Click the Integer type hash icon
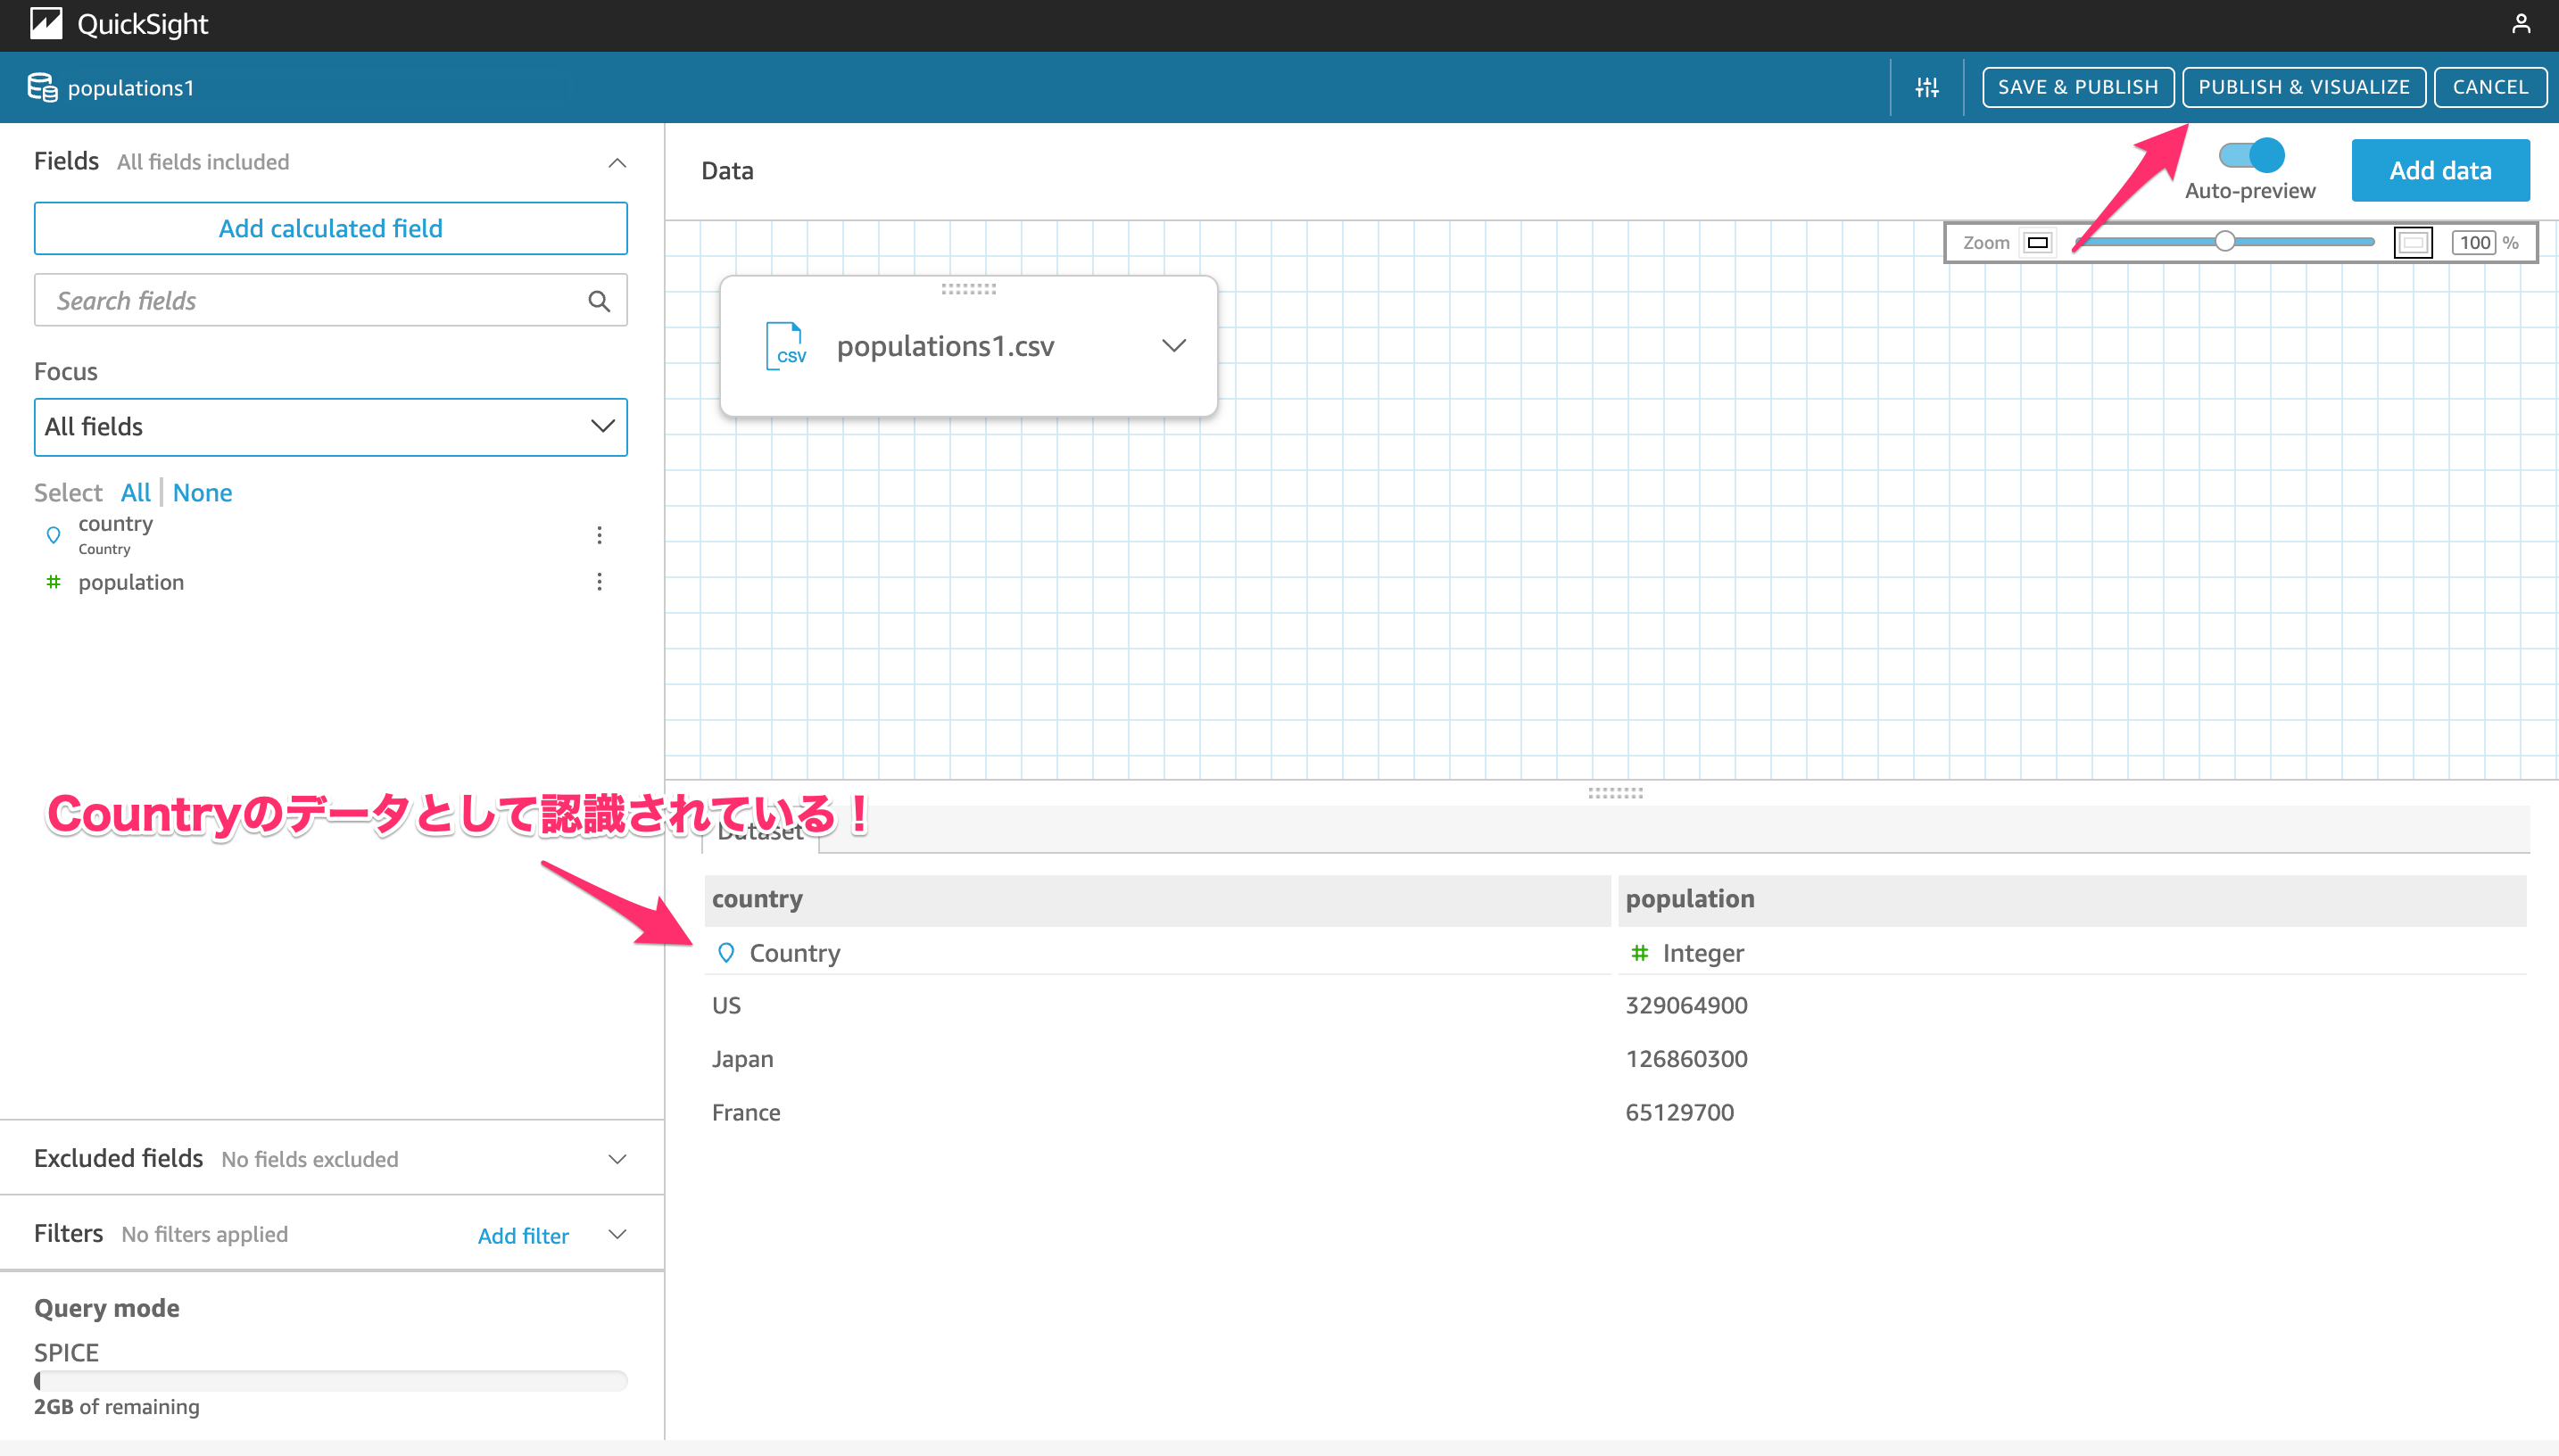Viewport: 2559px width, 1456px height. click(x=1639, y=953)
